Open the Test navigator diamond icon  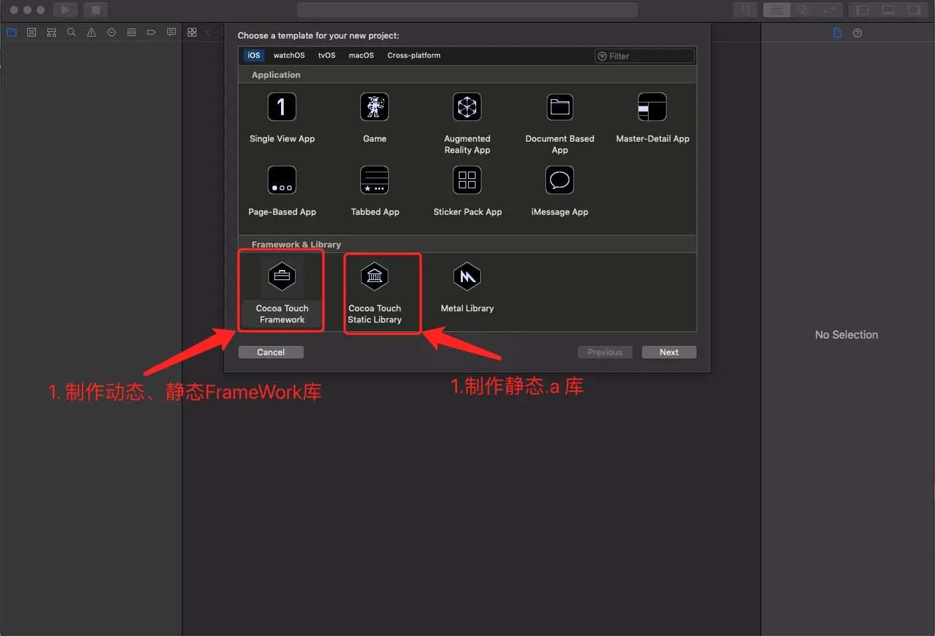pyautogui.click(x=111, y=32)
